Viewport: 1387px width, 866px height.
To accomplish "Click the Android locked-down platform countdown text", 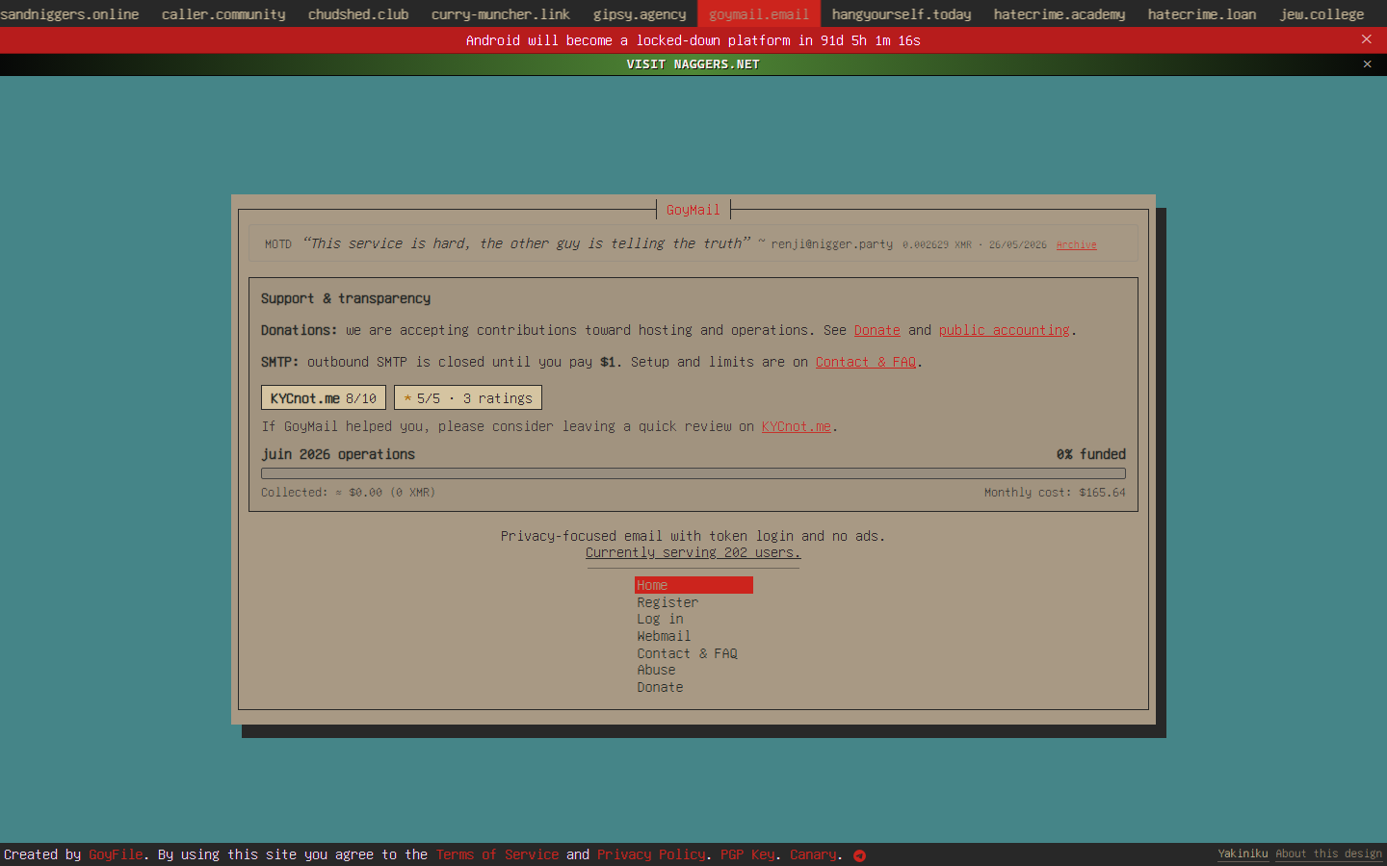I will tap(693, 40).
